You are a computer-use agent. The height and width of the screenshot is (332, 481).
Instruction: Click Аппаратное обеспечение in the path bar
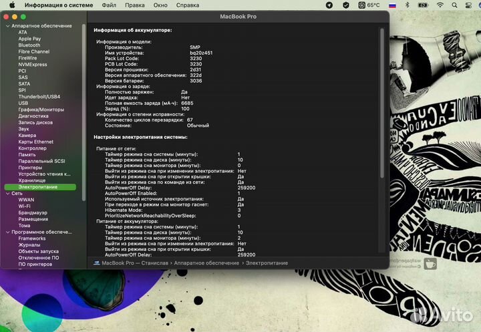click(x=206, y=263)
